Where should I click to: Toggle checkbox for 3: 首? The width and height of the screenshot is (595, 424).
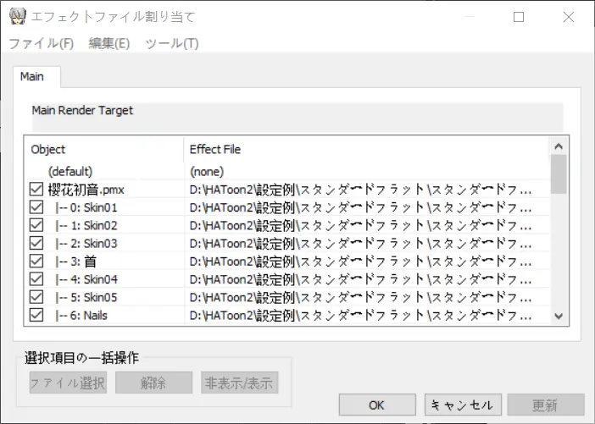36,261
